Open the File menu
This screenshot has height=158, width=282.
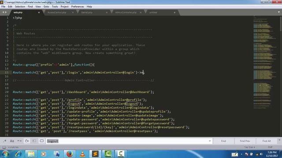(3, 7)
